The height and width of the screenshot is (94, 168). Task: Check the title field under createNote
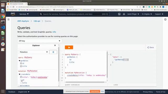pyautogui.click(x=21, y=83)
